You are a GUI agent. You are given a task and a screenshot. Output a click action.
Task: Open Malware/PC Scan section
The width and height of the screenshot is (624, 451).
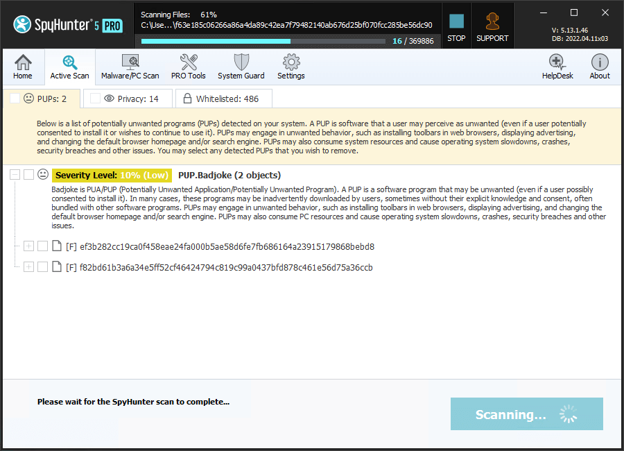coord(130,67)
